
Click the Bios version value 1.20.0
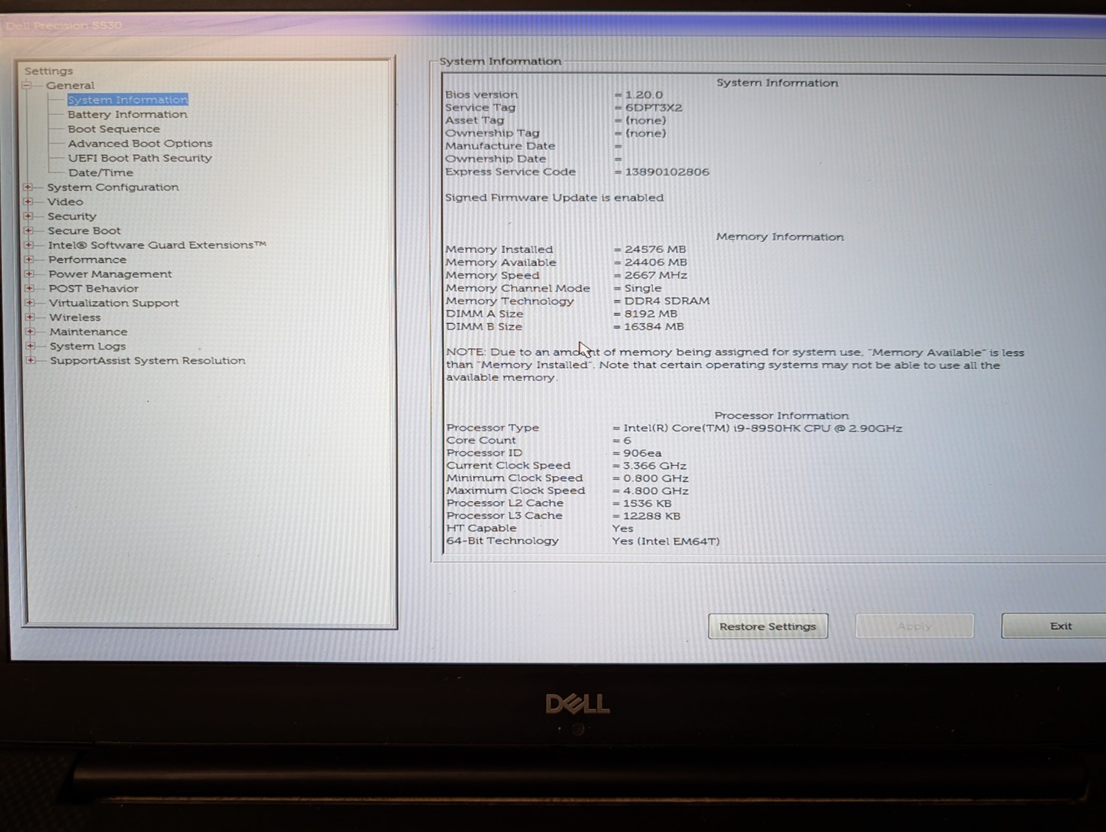point(644,95)
